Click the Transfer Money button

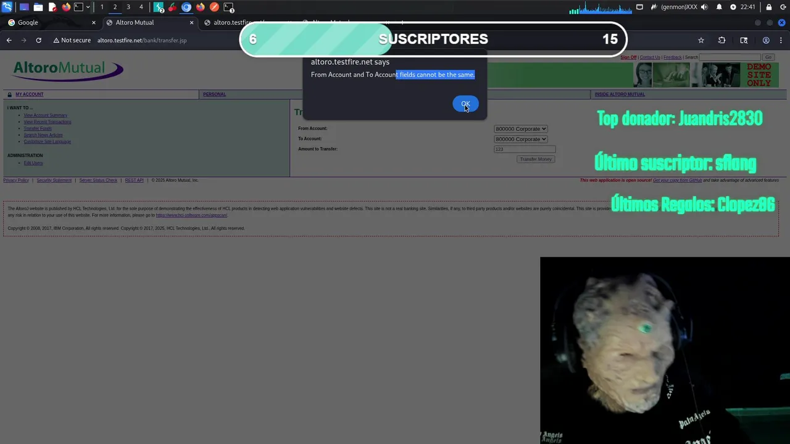click(x=536, y=159)
